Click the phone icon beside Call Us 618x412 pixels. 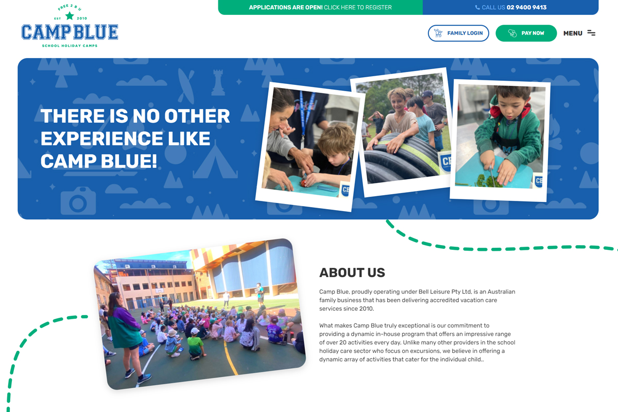(477, 8)
